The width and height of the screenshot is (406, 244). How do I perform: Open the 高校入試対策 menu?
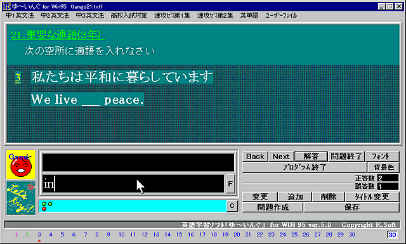click(x=129, y=15)
